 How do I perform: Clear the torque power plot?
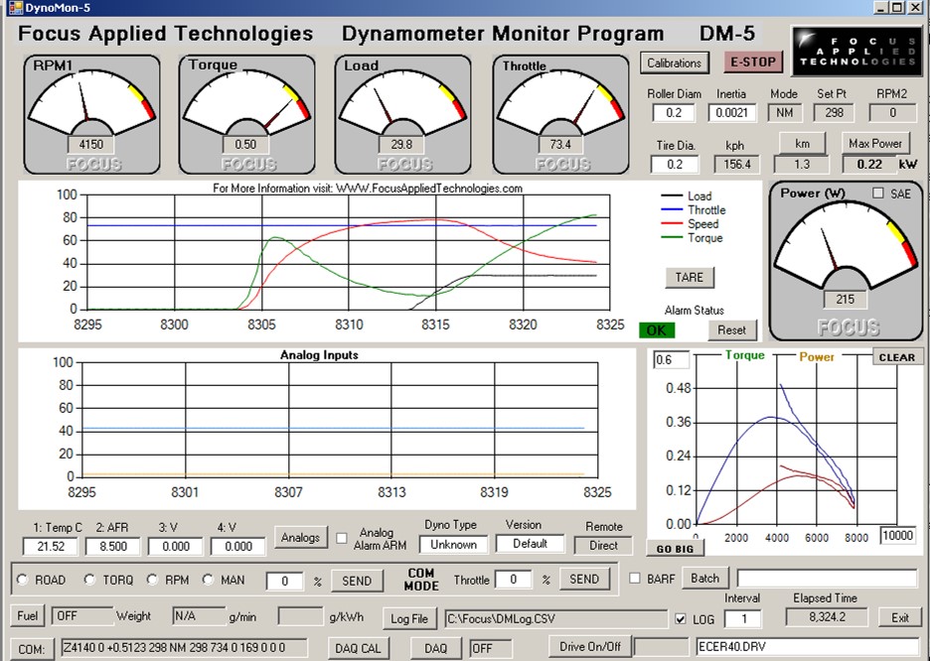[x=897, y=357]
